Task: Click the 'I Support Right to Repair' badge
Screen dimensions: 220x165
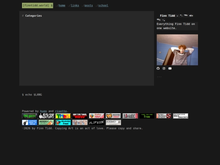Action: coord(29,123)
